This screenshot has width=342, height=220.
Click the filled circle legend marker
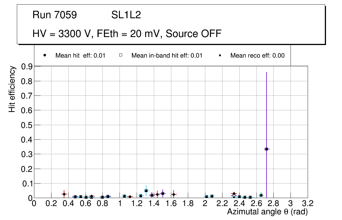point(45,56)
